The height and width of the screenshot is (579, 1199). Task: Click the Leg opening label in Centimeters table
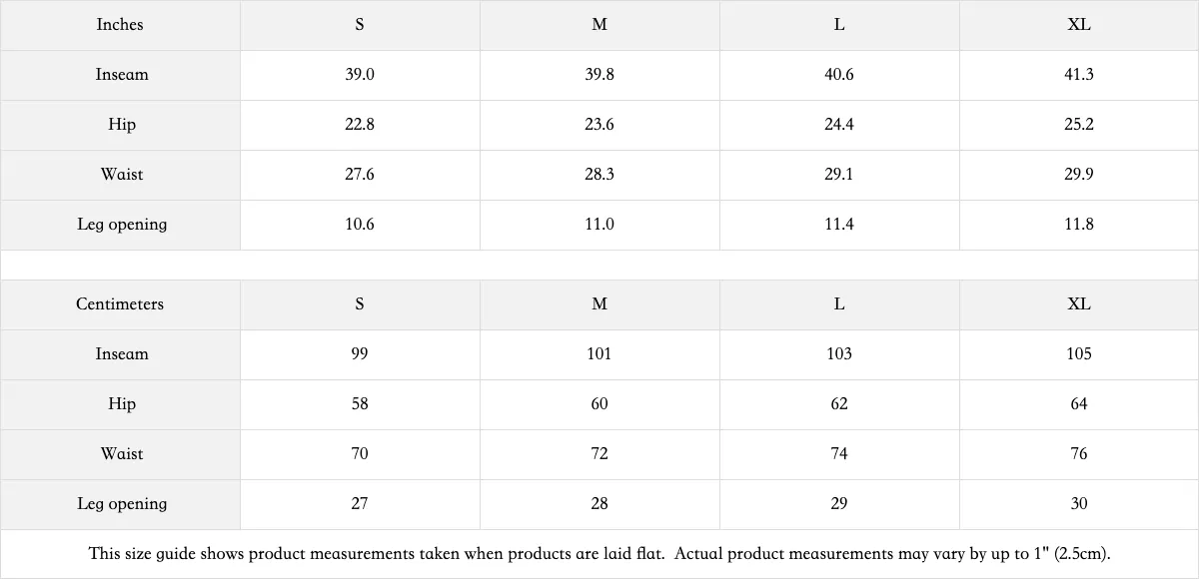pyautogui.click(x=120, y=504)
